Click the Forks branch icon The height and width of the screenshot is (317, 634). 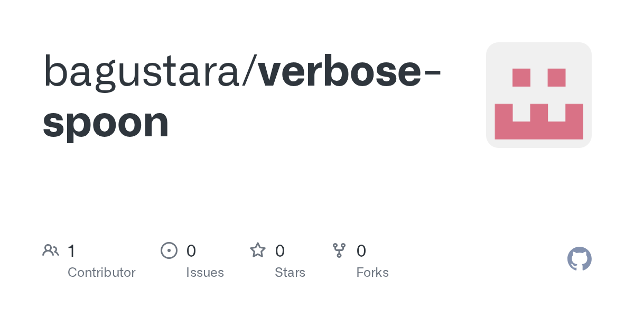point(339,250)
